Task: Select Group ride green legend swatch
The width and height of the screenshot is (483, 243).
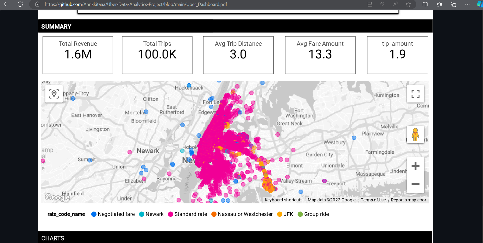Action: click(x=300, y=214)
